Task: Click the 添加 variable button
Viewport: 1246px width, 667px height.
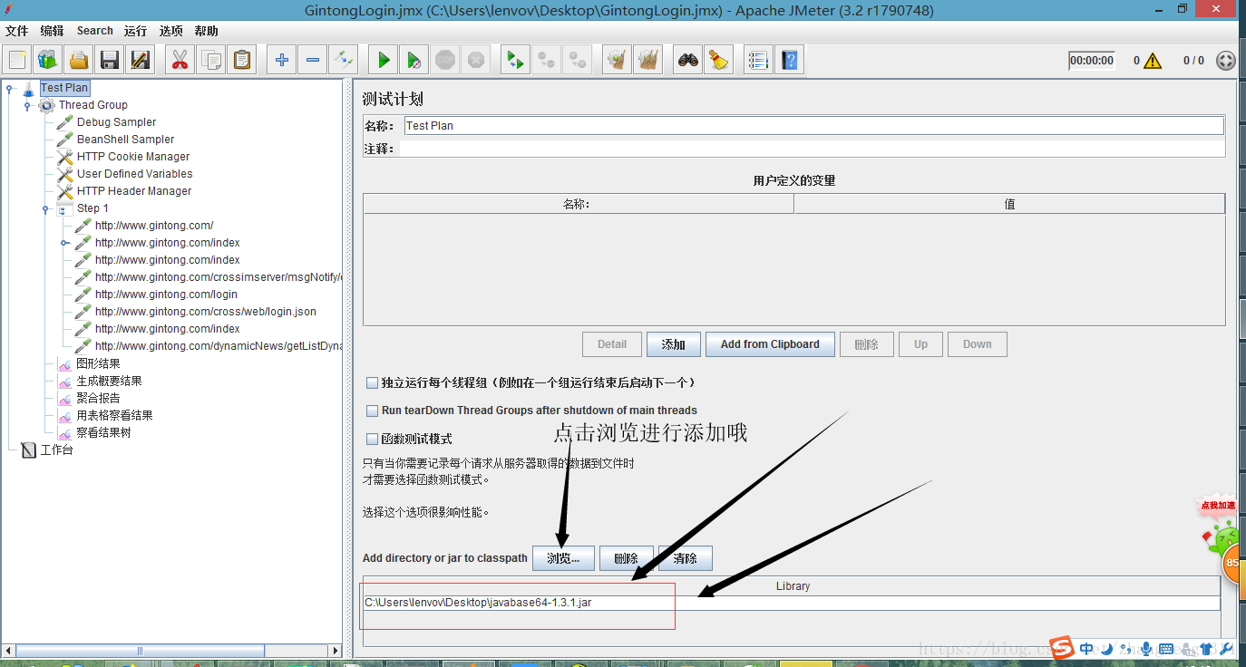Action: (x=673, y=344)
